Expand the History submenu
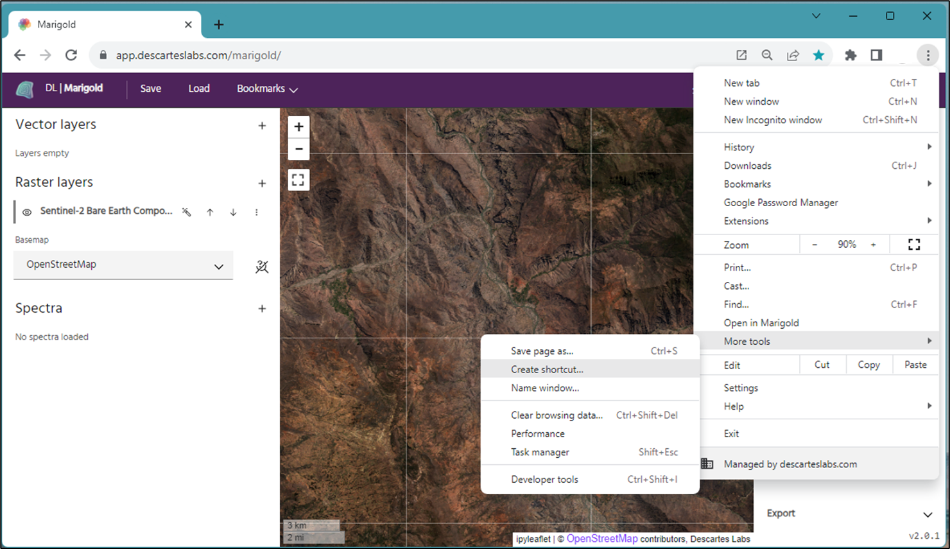 tap(816, 147)
